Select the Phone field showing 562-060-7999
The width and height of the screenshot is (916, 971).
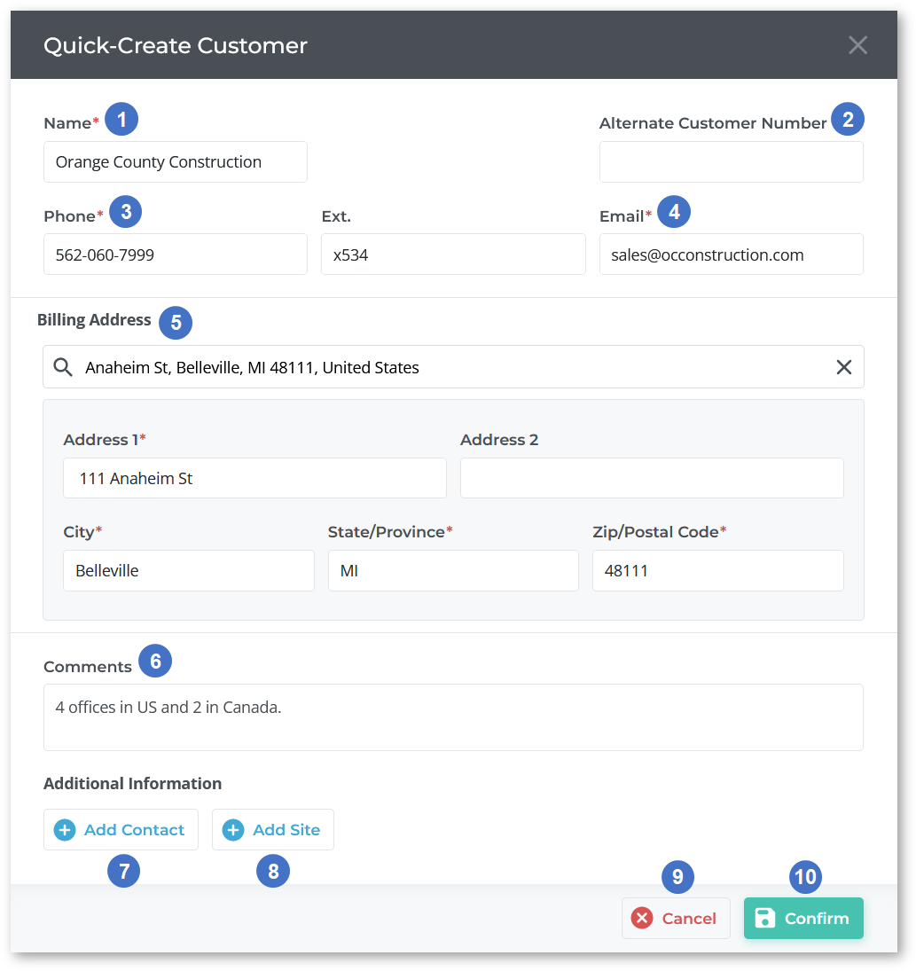(x=175, y=254)
